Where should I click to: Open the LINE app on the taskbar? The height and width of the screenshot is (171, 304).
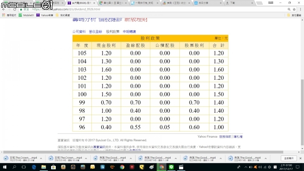pos(171,167)
